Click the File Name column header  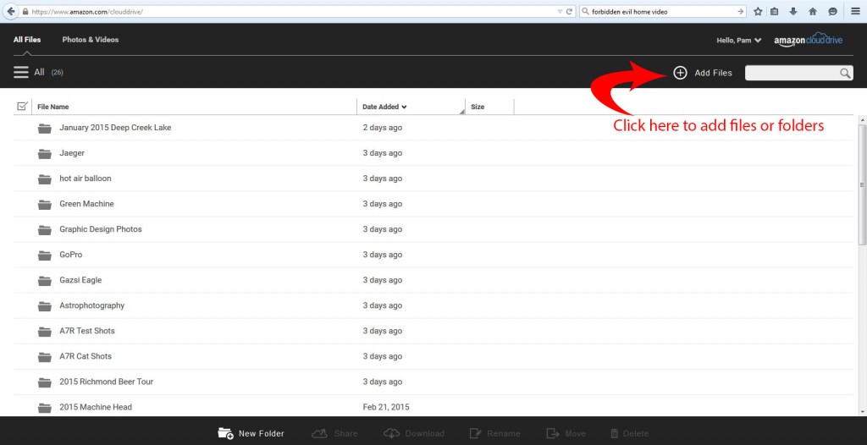click(x=53, y=107)
